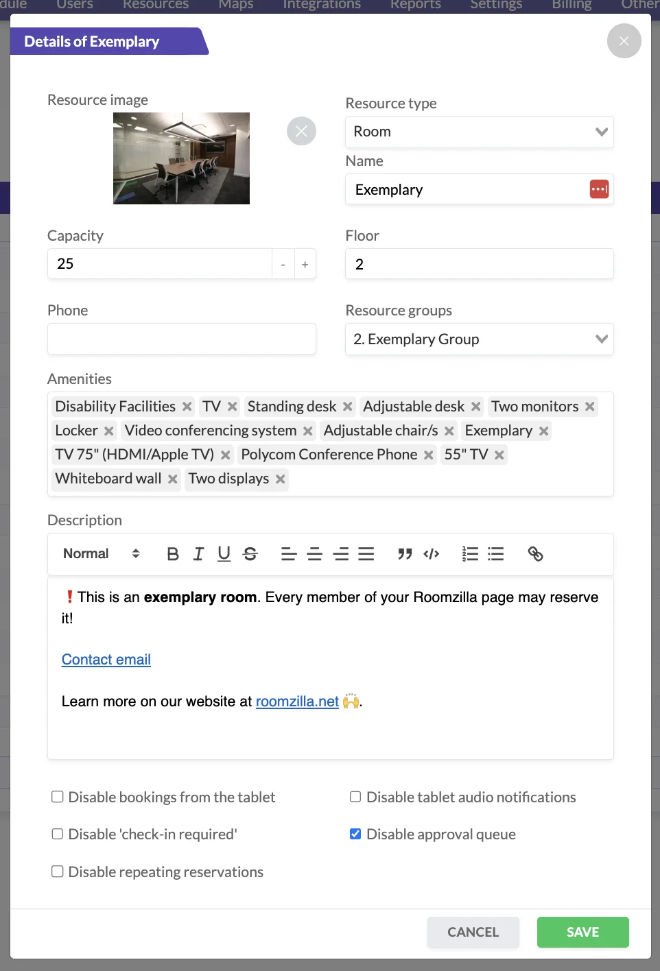Check Disable repeating reservations option
660x971 pixels.
coord(58,872)
